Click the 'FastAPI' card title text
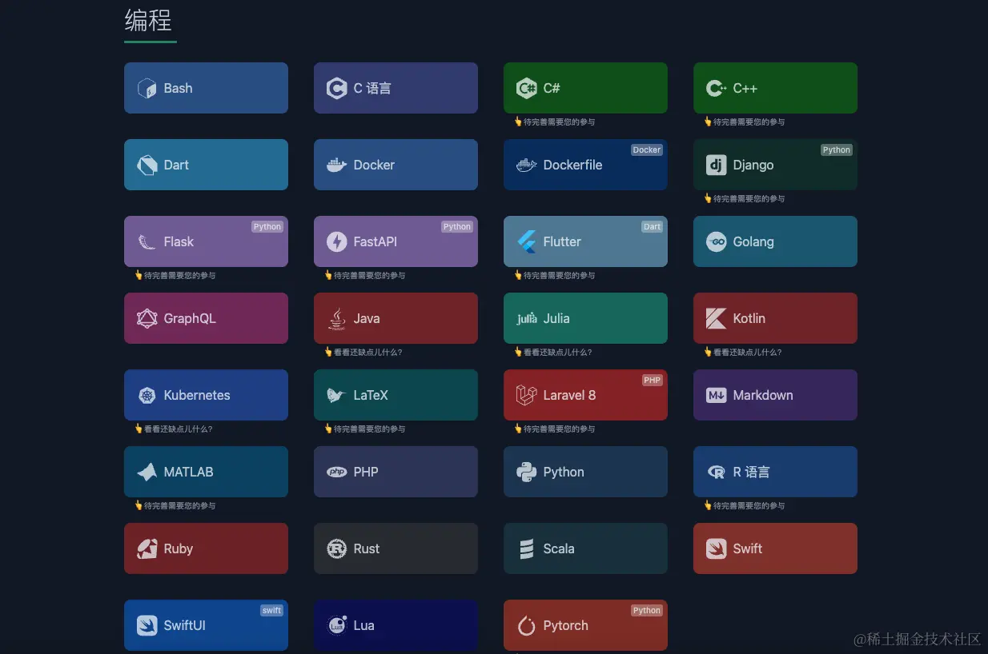Viewport: 988px width, 654px height. (376, 241)
